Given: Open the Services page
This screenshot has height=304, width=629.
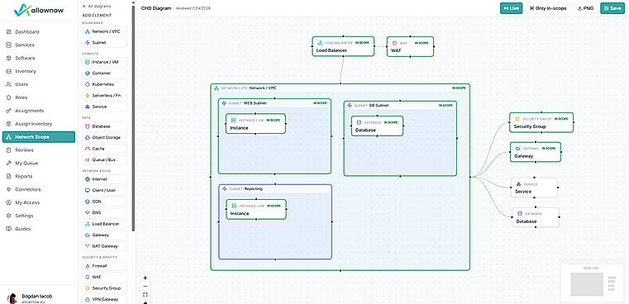Looking at the screenshot, I should pyautogui.click(x=39, y=45).
